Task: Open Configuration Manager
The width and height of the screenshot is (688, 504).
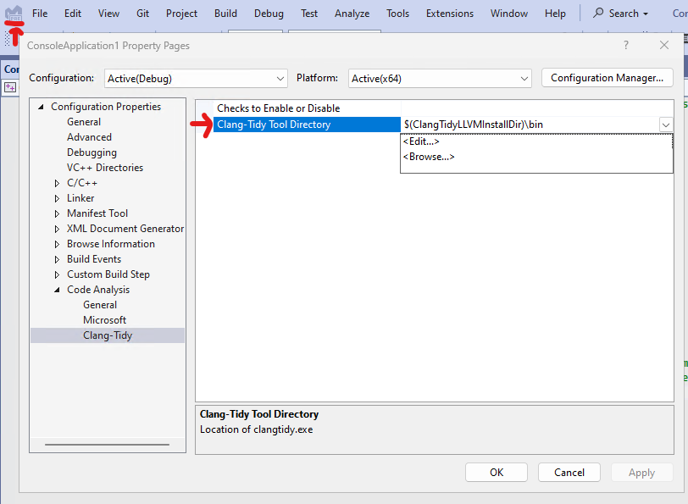Action: (x=607, y=78)
